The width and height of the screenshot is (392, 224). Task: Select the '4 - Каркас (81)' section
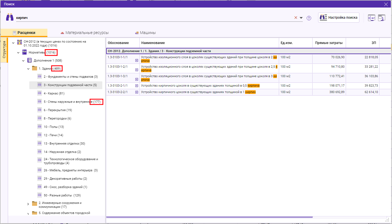pyautogui.click(x=54, y=93)
